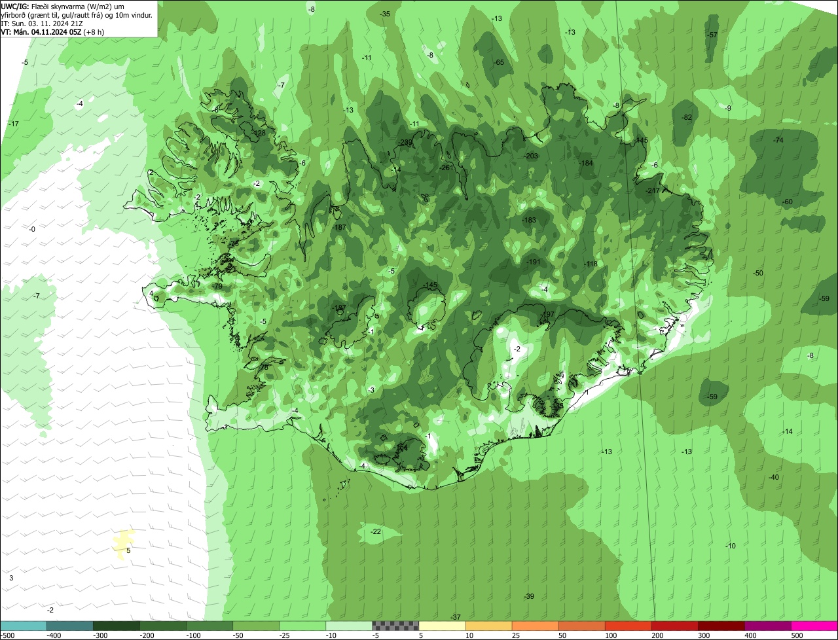Click the value 5 on the yellow patch
This screenshot has height=640, width=838.
(x=128, y=550)
